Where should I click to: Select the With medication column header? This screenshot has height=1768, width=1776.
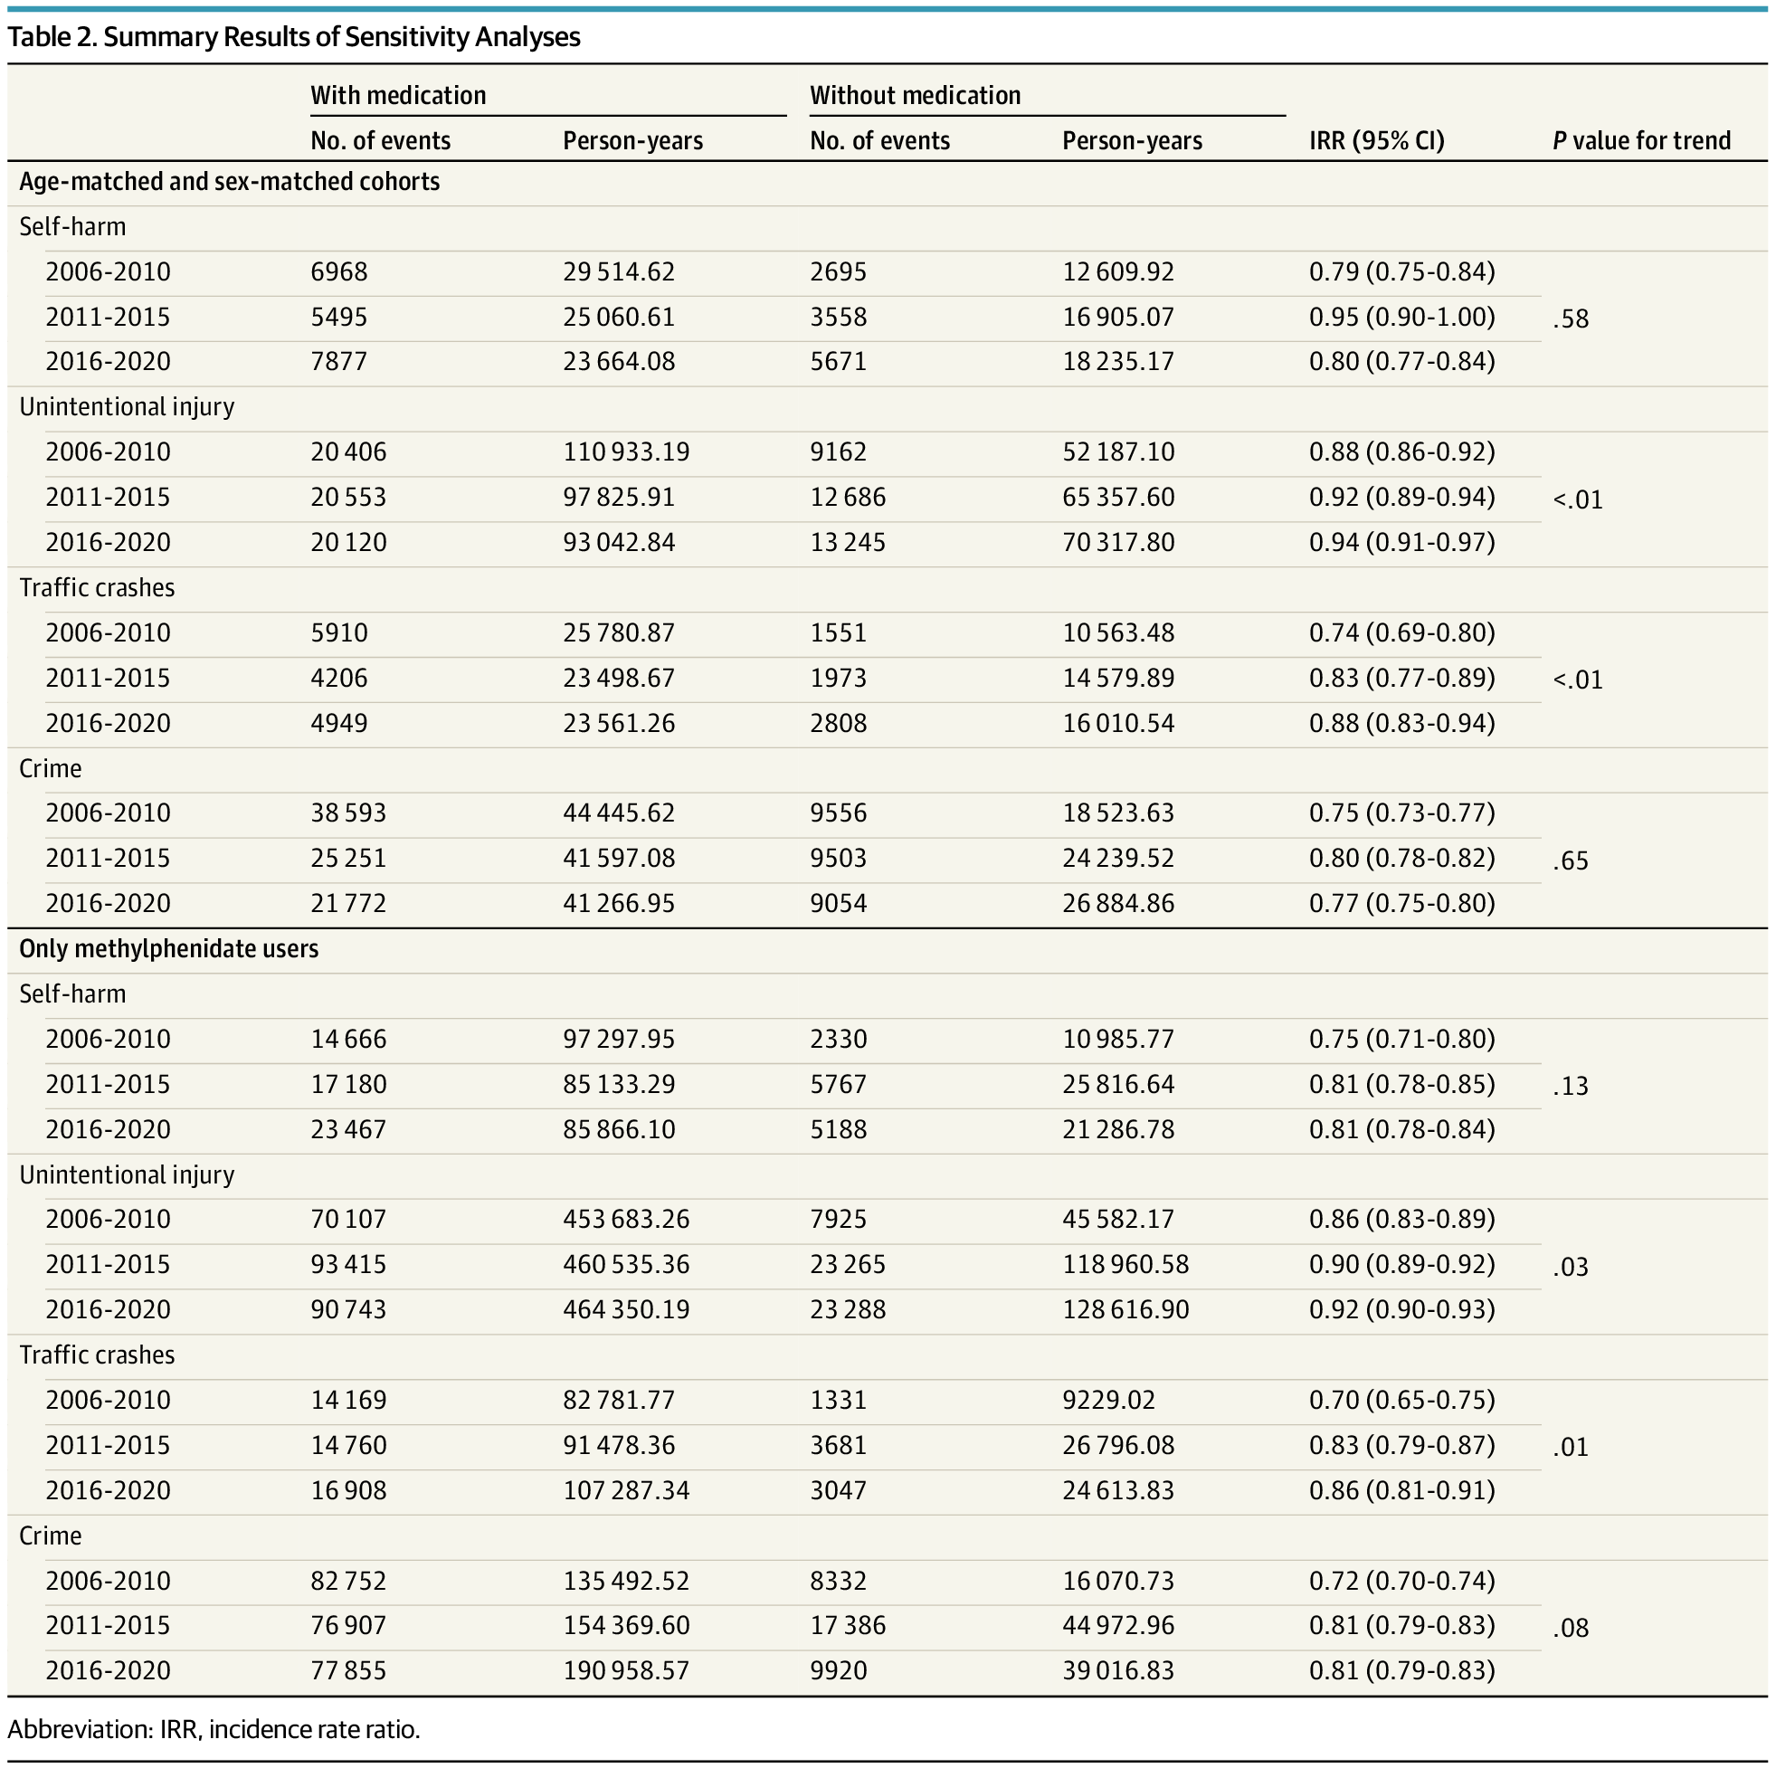click(398, 96)
